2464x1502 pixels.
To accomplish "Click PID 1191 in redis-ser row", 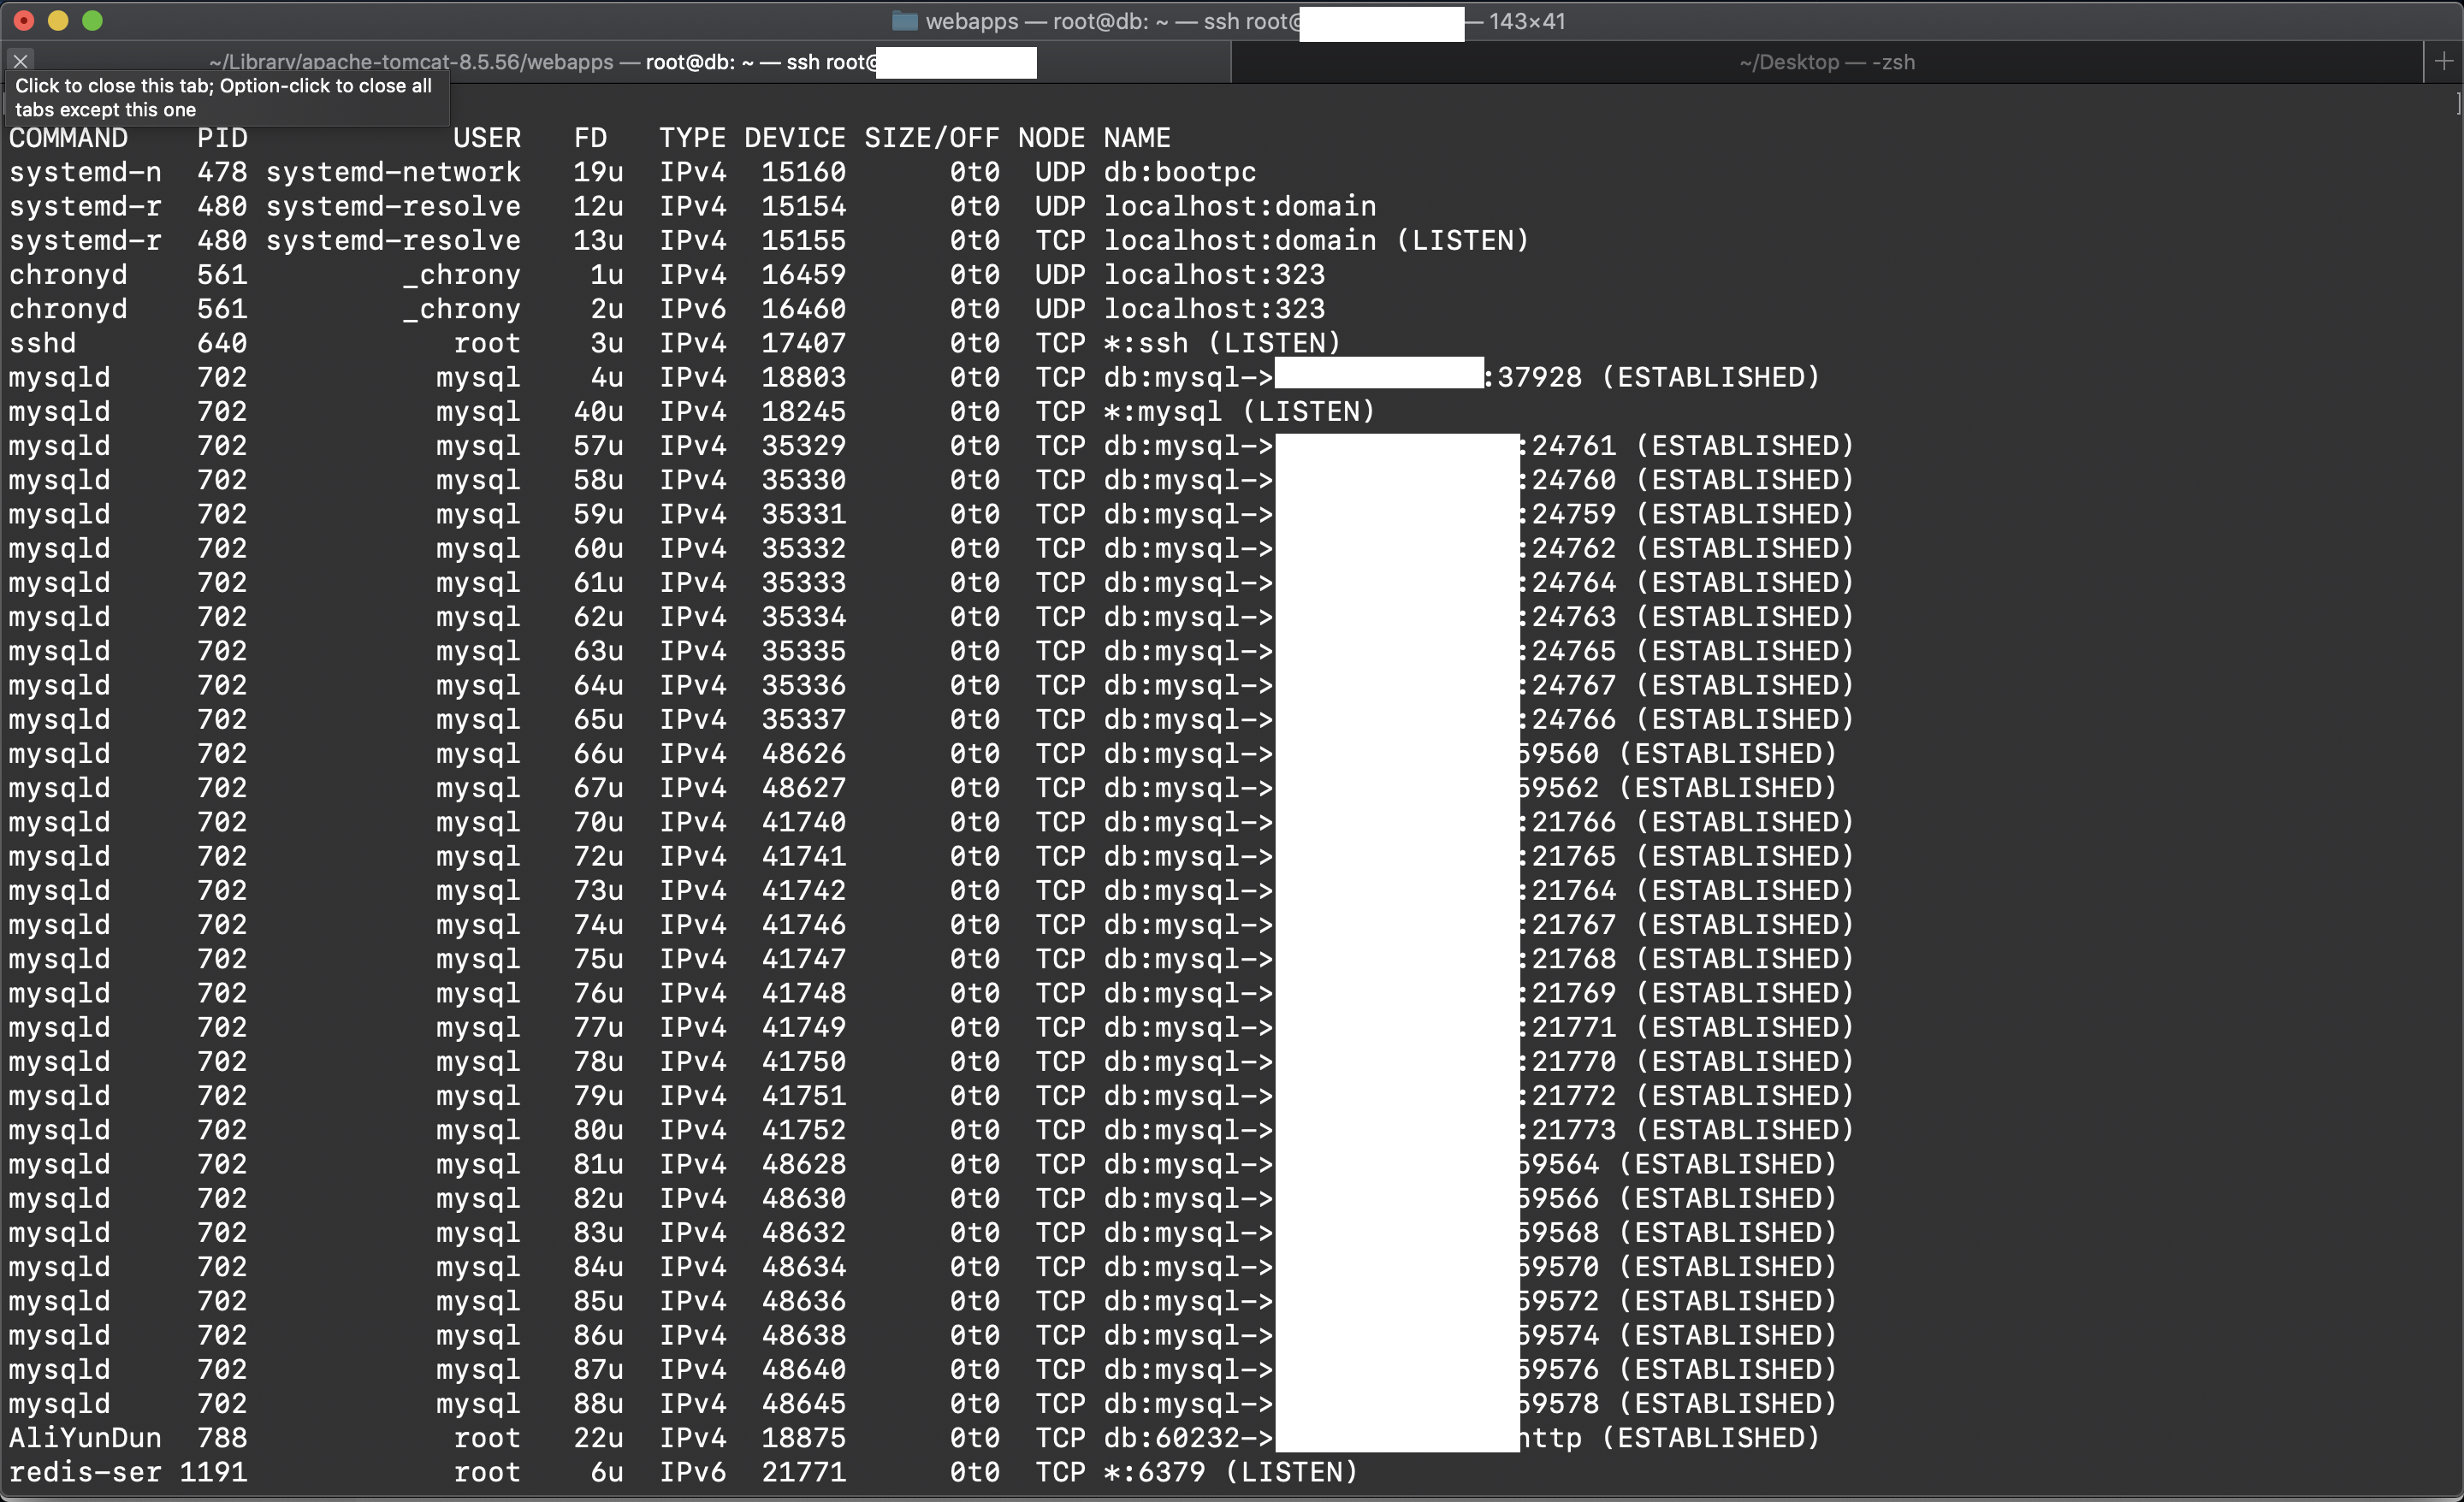I will coord(214,1472).
